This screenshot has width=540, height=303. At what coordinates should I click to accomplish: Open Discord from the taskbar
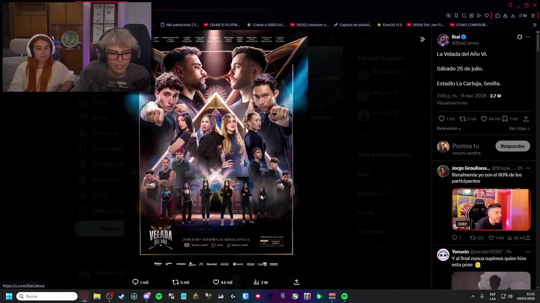click(x=146, y=296)
